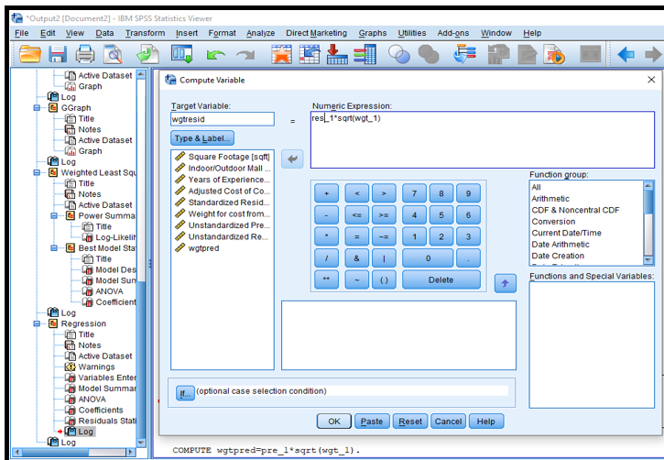Screen dimensions: 664x460
Task: Click the Help button in dialog
Action: tap(486, 422)
